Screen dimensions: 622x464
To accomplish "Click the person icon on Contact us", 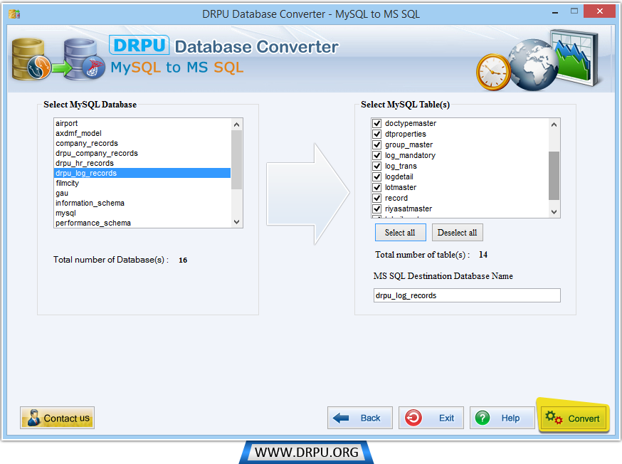I will pos(33,418).
